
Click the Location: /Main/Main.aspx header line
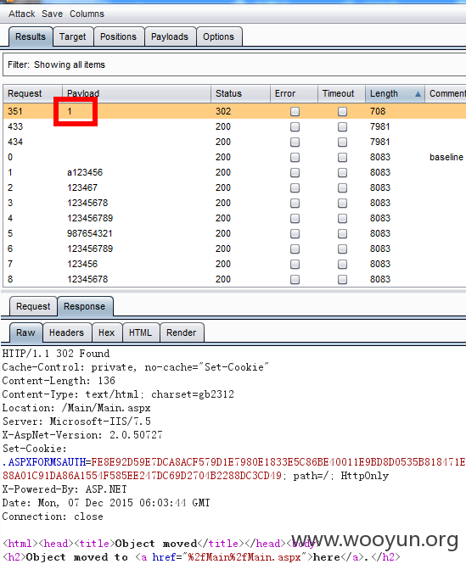[x=76, y=408]
